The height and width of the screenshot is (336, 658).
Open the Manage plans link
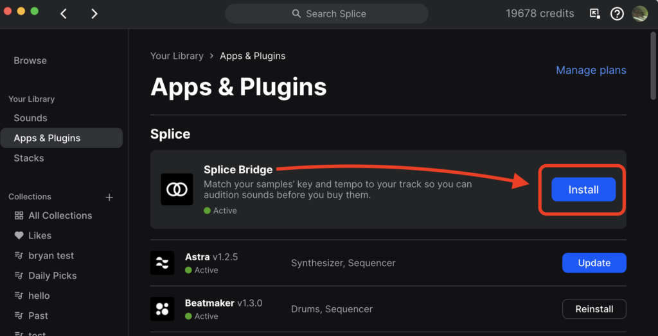point(591,70)
